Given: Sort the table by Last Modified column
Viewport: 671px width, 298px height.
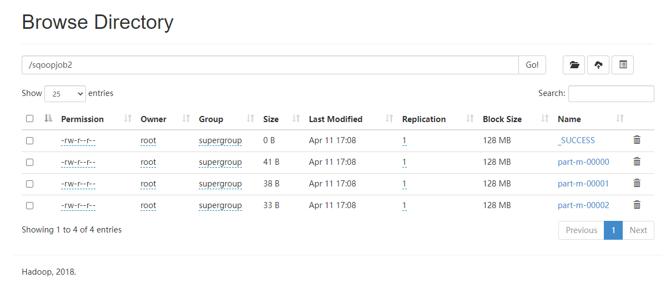Looking at the screenshot, I should click(335, 119).
